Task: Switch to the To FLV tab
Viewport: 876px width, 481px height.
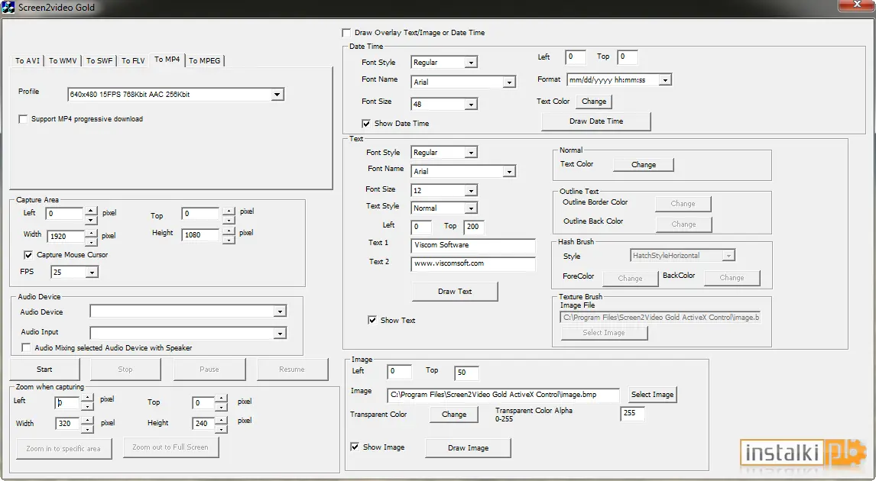Action: click(133, 61)
